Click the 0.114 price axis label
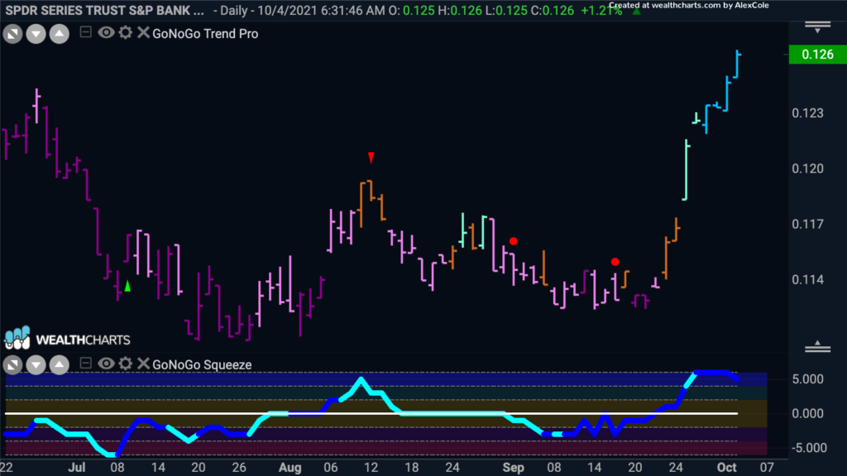The width and height of the screenshot is (847, 476). [x=807, y=279]
